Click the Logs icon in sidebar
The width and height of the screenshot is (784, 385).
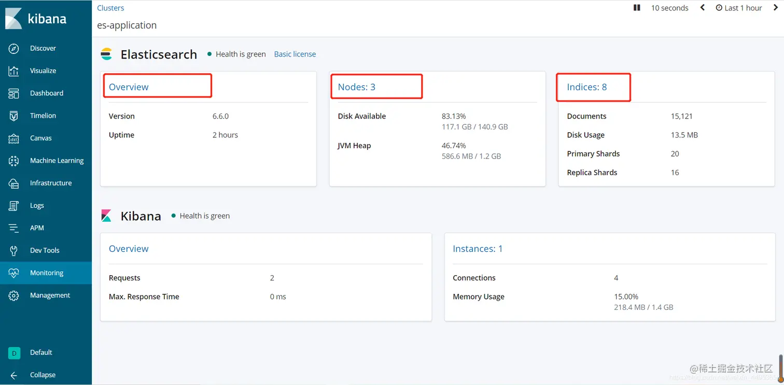14,206
